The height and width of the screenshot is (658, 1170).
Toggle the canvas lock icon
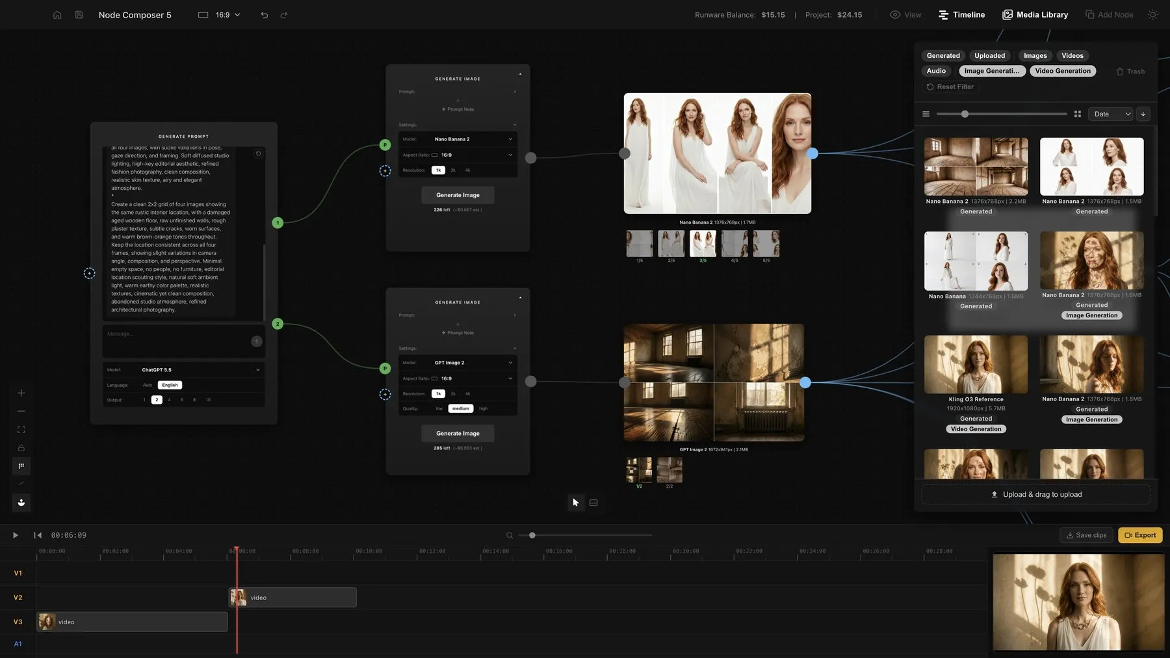tap(21, 447)
